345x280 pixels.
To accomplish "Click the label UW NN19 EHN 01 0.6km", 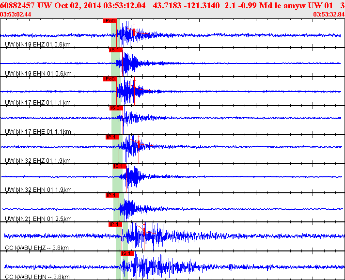I will pyautogui.click(x=38, y=74).
